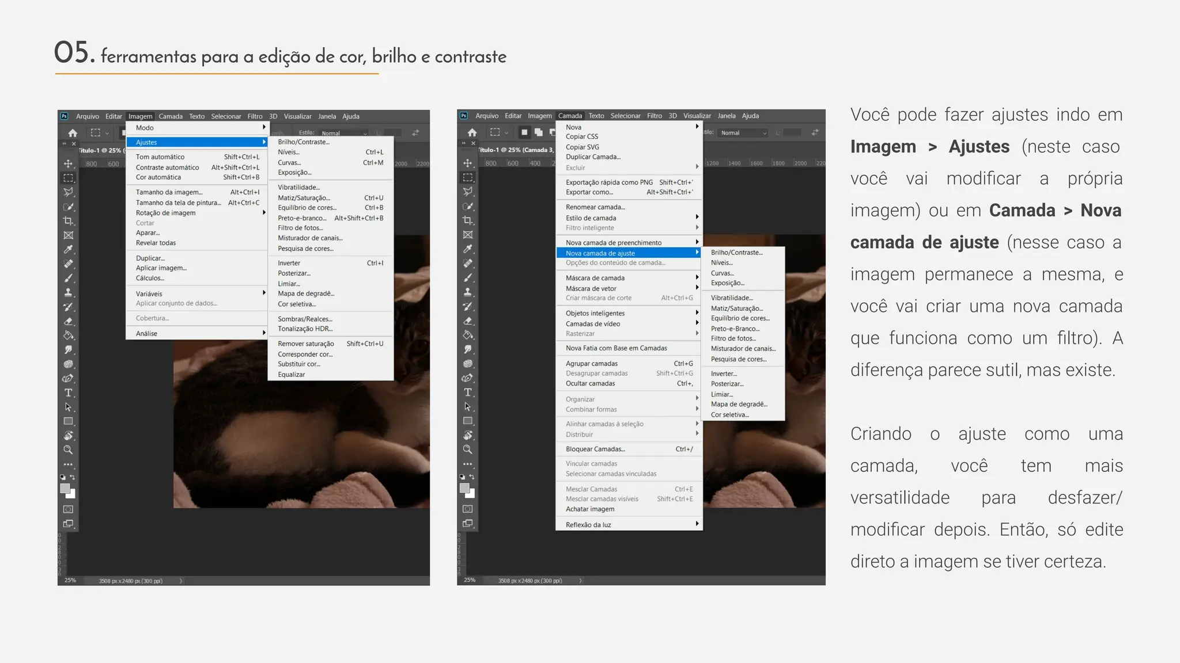Select the Pen tool in right screenshot toolbar
Viewport: 1180px width, 663px height.
click(468, 378)
